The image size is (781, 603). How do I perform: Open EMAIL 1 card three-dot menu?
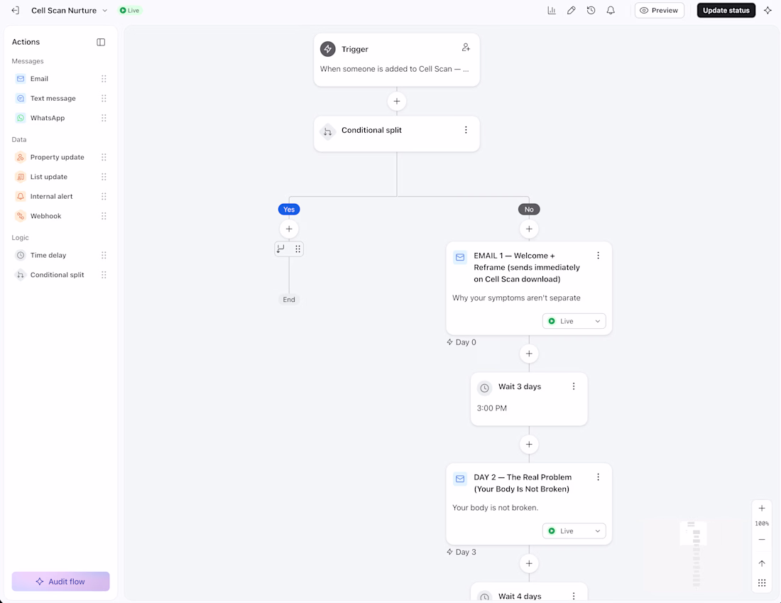[x=599, y=256]
